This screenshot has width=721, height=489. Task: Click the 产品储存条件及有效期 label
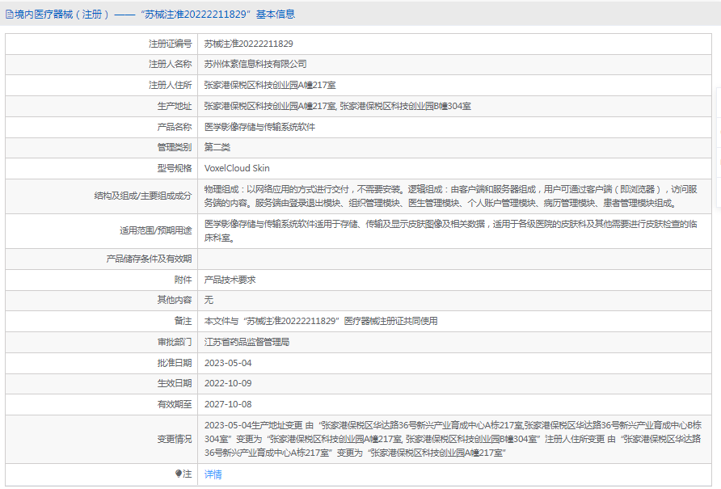click(149, 259)
